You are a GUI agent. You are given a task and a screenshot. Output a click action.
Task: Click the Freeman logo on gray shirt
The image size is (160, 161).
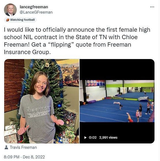[38, 112]
